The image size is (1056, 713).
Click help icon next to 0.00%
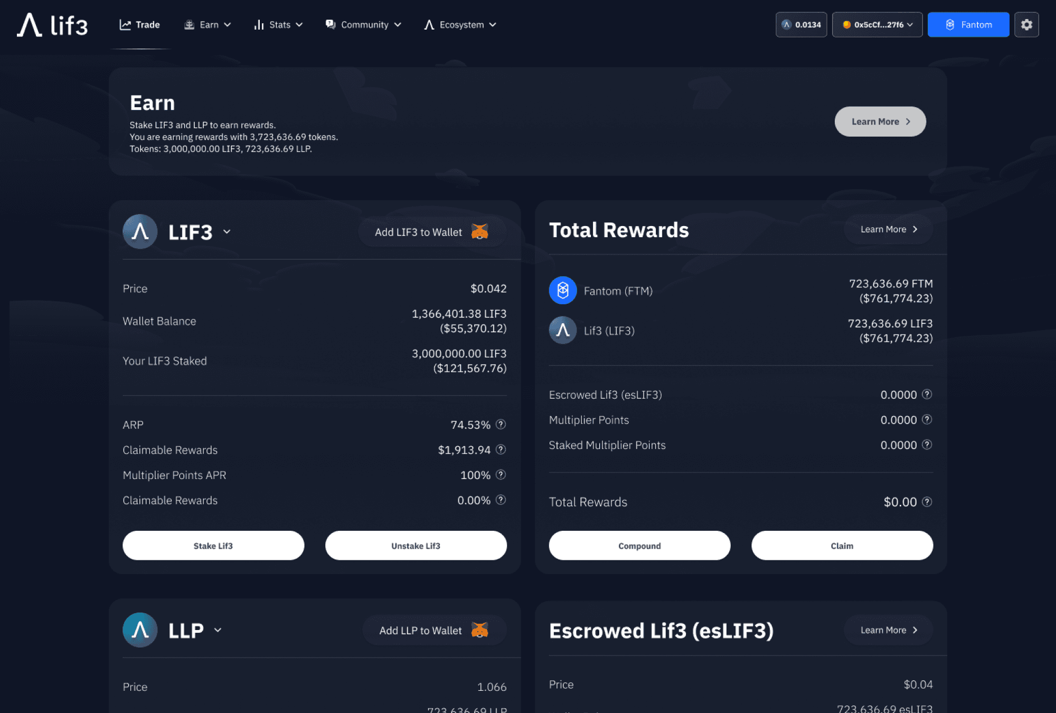(501, 500)
